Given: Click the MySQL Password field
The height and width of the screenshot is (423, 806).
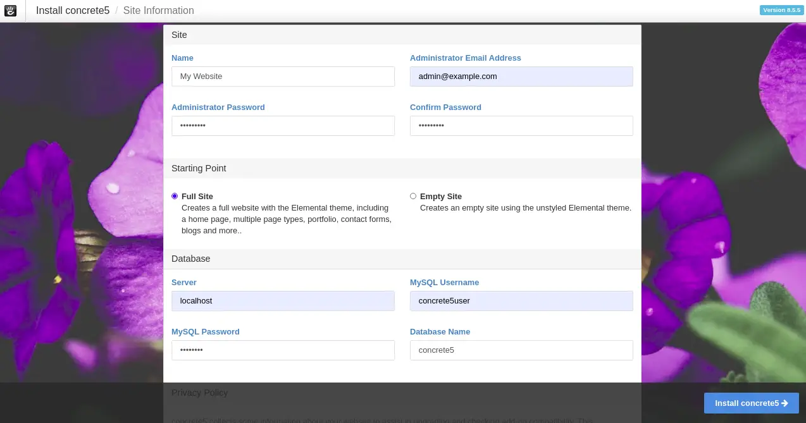Looking at the screenshot, I should click(283, 350).
